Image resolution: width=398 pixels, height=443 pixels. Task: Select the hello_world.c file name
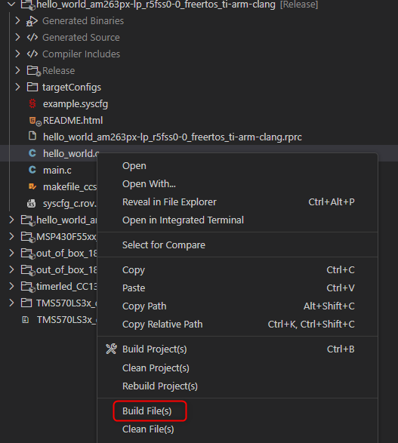(71, 153)
